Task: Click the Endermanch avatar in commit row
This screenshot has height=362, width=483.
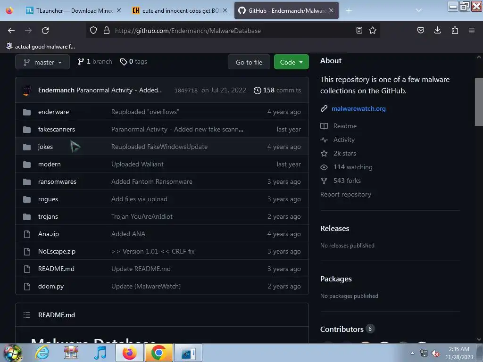Action: pos(27,90)
